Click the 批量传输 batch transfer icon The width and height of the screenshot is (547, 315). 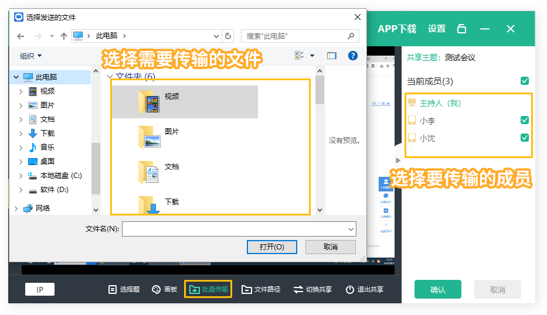(193, 289)
